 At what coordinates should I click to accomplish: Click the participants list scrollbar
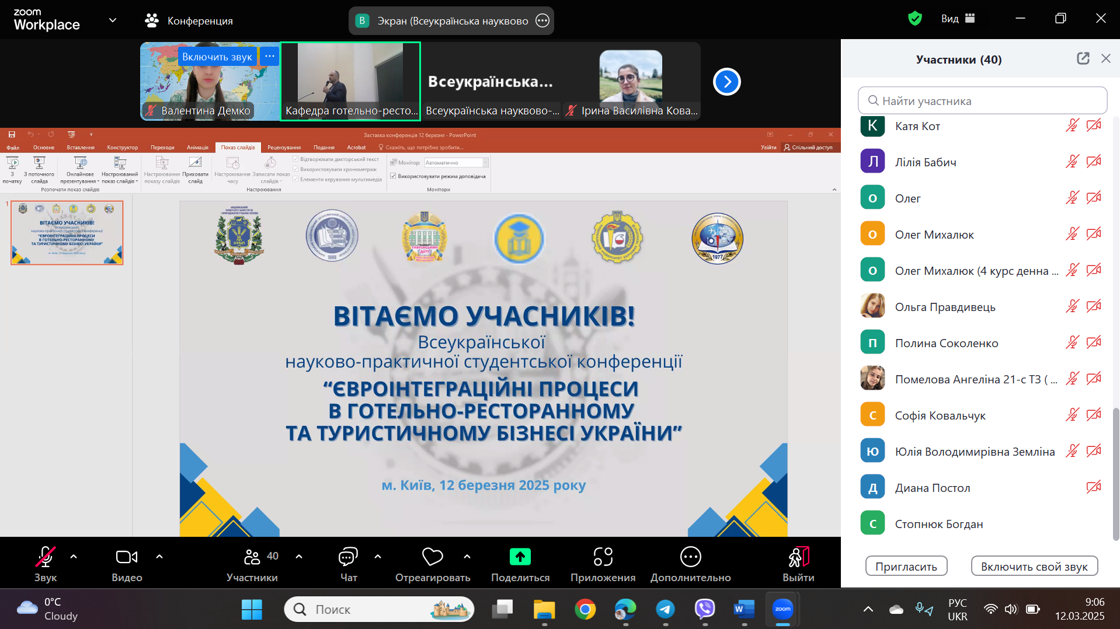click(x=1115, y=474)
